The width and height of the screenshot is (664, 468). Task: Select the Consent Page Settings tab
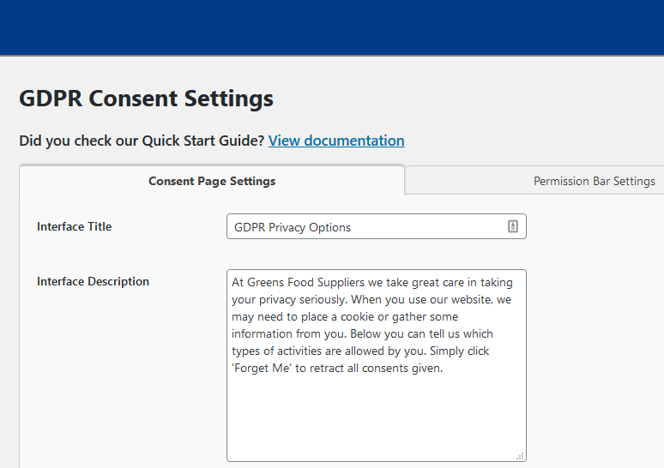pos(212,181)
